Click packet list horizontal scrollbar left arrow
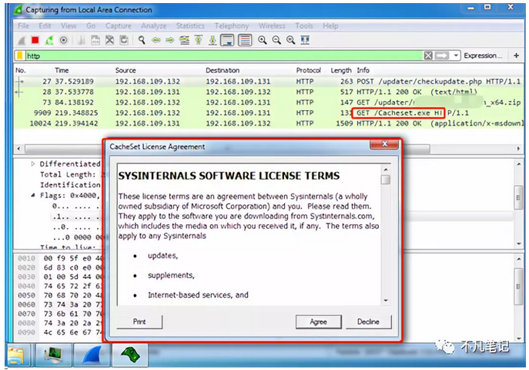This screenshot has width=529, height=370. click(18, 149)
